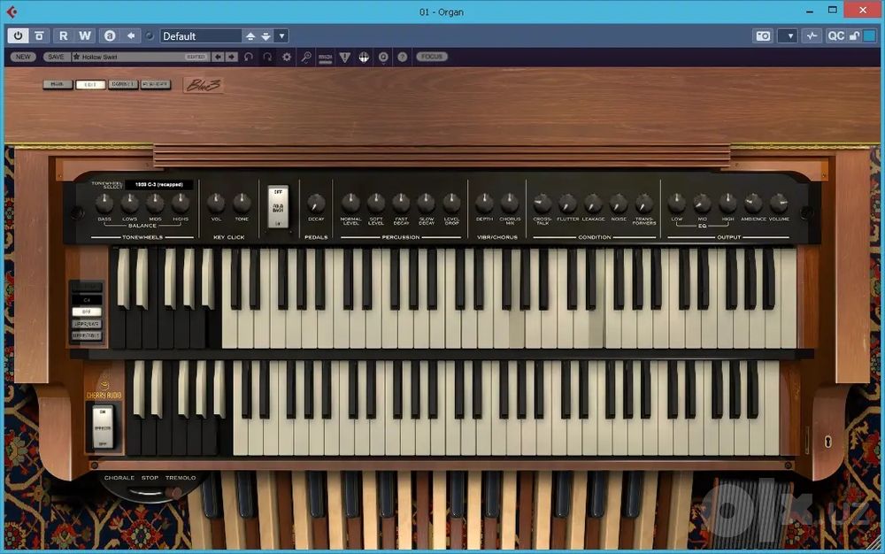Click the magnifier zoom icon
The width and height of the screenshot is (885, 554).
coord(306,57)
